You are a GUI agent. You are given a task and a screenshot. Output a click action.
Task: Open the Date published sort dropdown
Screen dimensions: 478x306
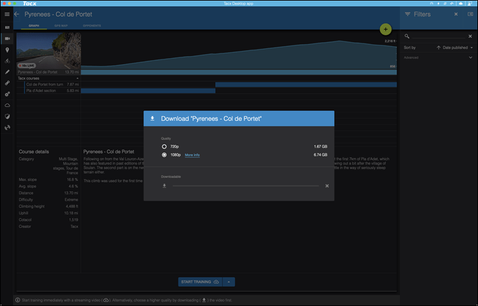click(x=457, y=48)
